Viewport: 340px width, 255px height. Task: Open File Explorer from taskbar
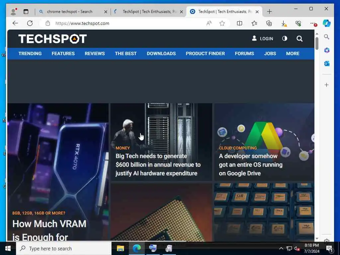tap(120, 248)
